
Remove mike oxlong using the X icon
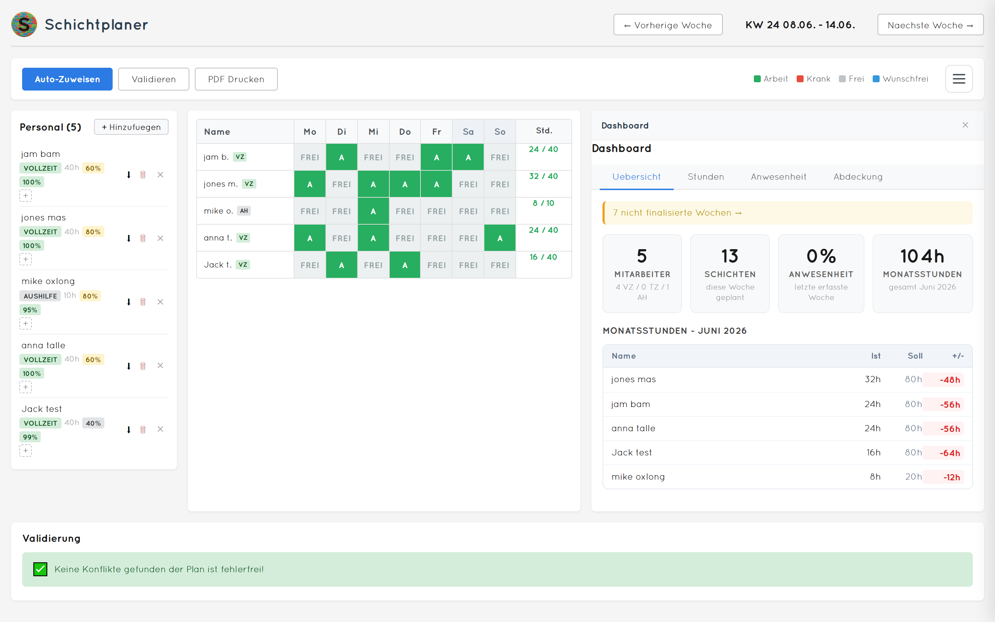[160, 302]
